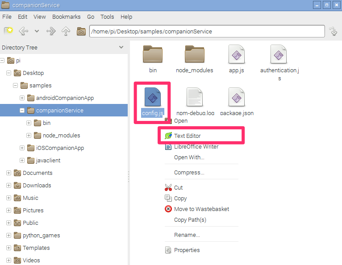
Task: Collapse the Desktop tree node
Action: click(x=9, y=73)
